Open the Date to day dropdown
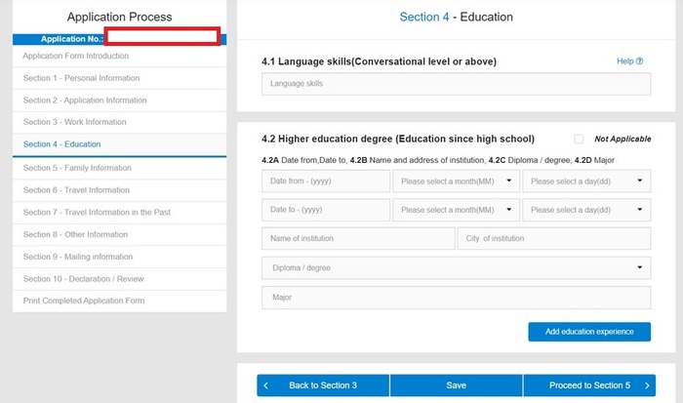This screenshot has width=683, height=403. 586,210
